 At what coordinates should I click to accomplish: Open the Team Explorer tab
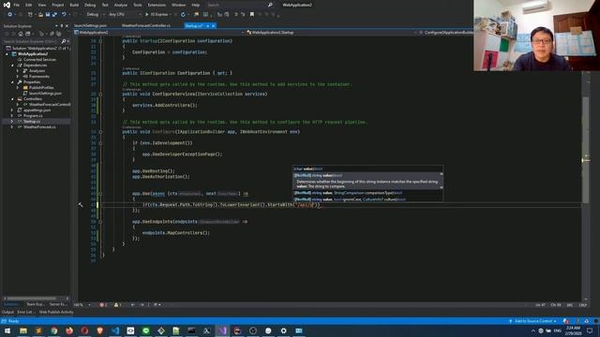click(36, 304)
